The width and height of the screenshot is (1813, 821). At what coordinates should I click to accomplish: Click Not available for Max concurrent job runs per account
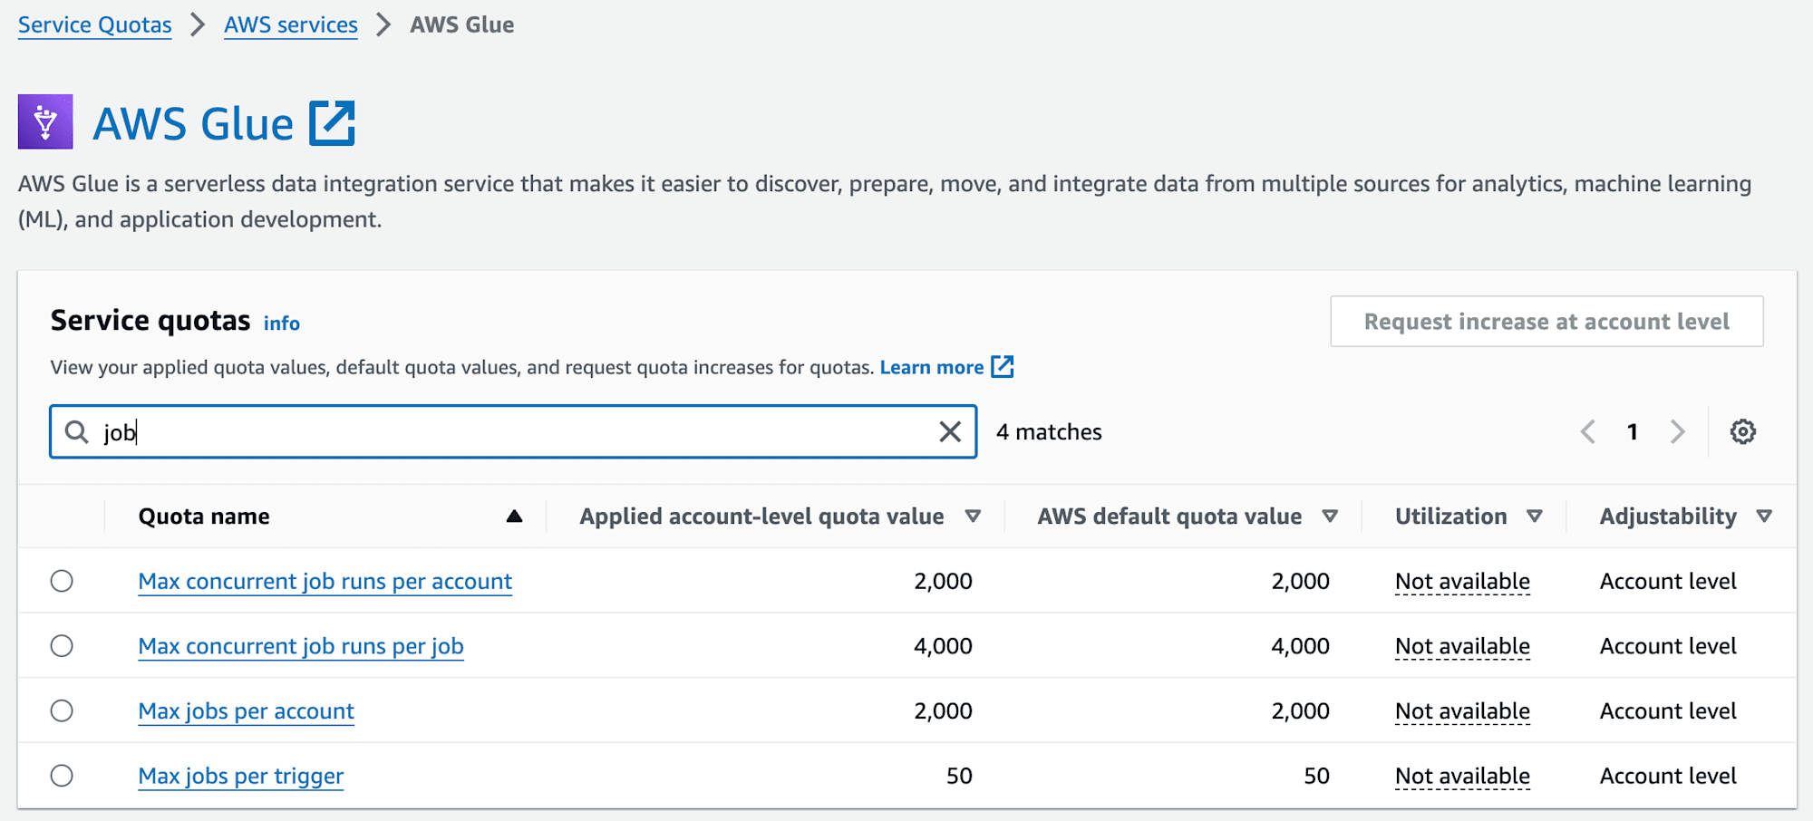[x=1462, y=582]
